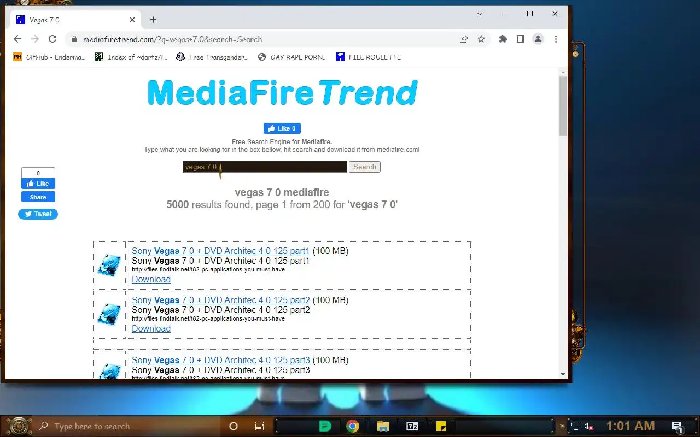This screenshot has height=437, width=700.
Task: Open the Windows Start button
Action: click(x=19, y=426)
